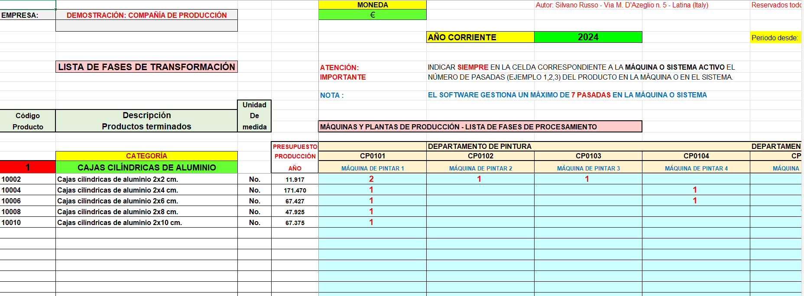Select the production budget value 67.375
Viewport: 804px width, 296px height.
pyautogui.click(x=295, y=222)
